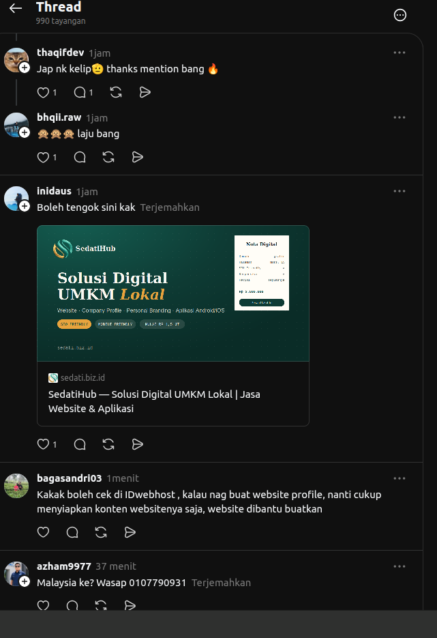Repost thaqifdev's comment
The image size is (437, 638).
pos(116,92)
